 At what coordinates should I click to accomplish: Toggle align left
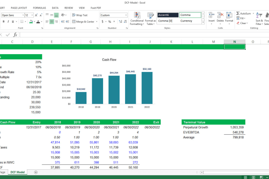click(47, 22)
